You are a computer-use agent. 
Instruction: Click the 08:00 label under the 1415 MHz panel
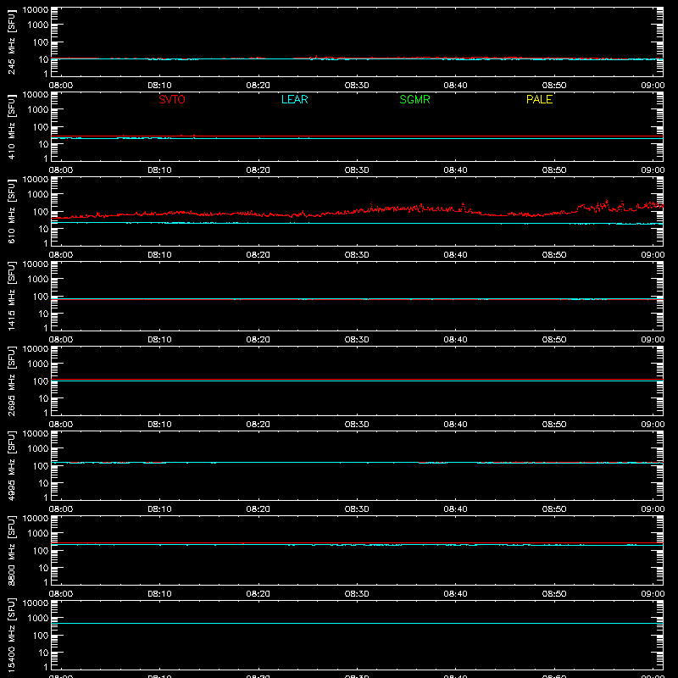[x=61, y=340]
